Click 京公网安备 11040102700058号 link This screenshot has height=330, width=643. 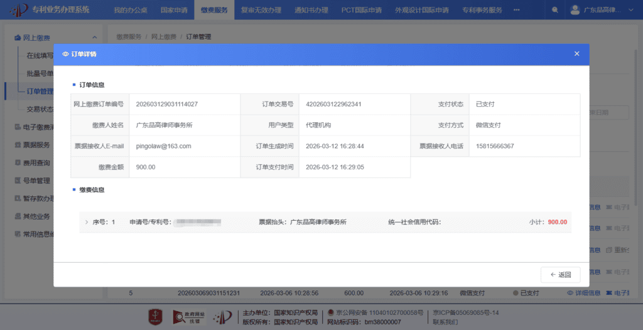point(376,313)
